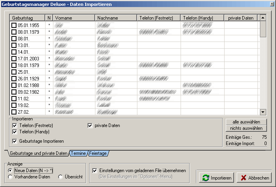Click the red X icon on Abbrechen
Screen dimensions: 276x187
[x=243, y=178]
